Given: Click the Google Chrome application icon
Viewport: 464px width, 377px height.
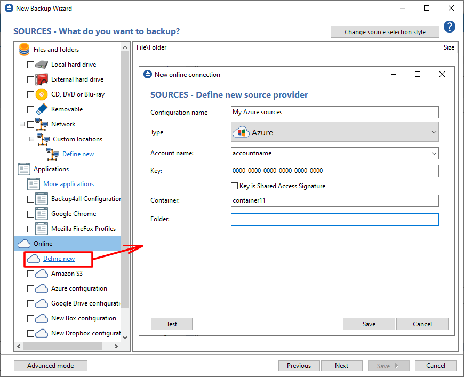Looking at the screenshot, I should [42, 214].
